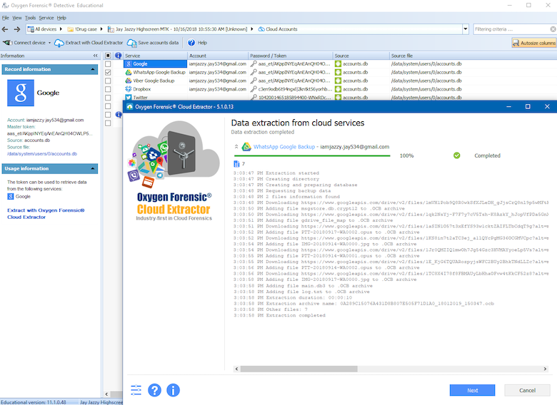
Task: Expand the All devices breadcrumb arrow
Action: click(61, 29)
